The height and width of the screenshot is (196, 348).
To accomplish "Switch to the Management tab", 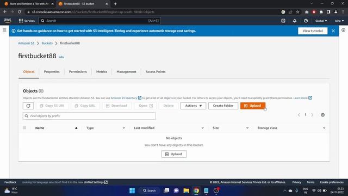I will tap(127, 72).
